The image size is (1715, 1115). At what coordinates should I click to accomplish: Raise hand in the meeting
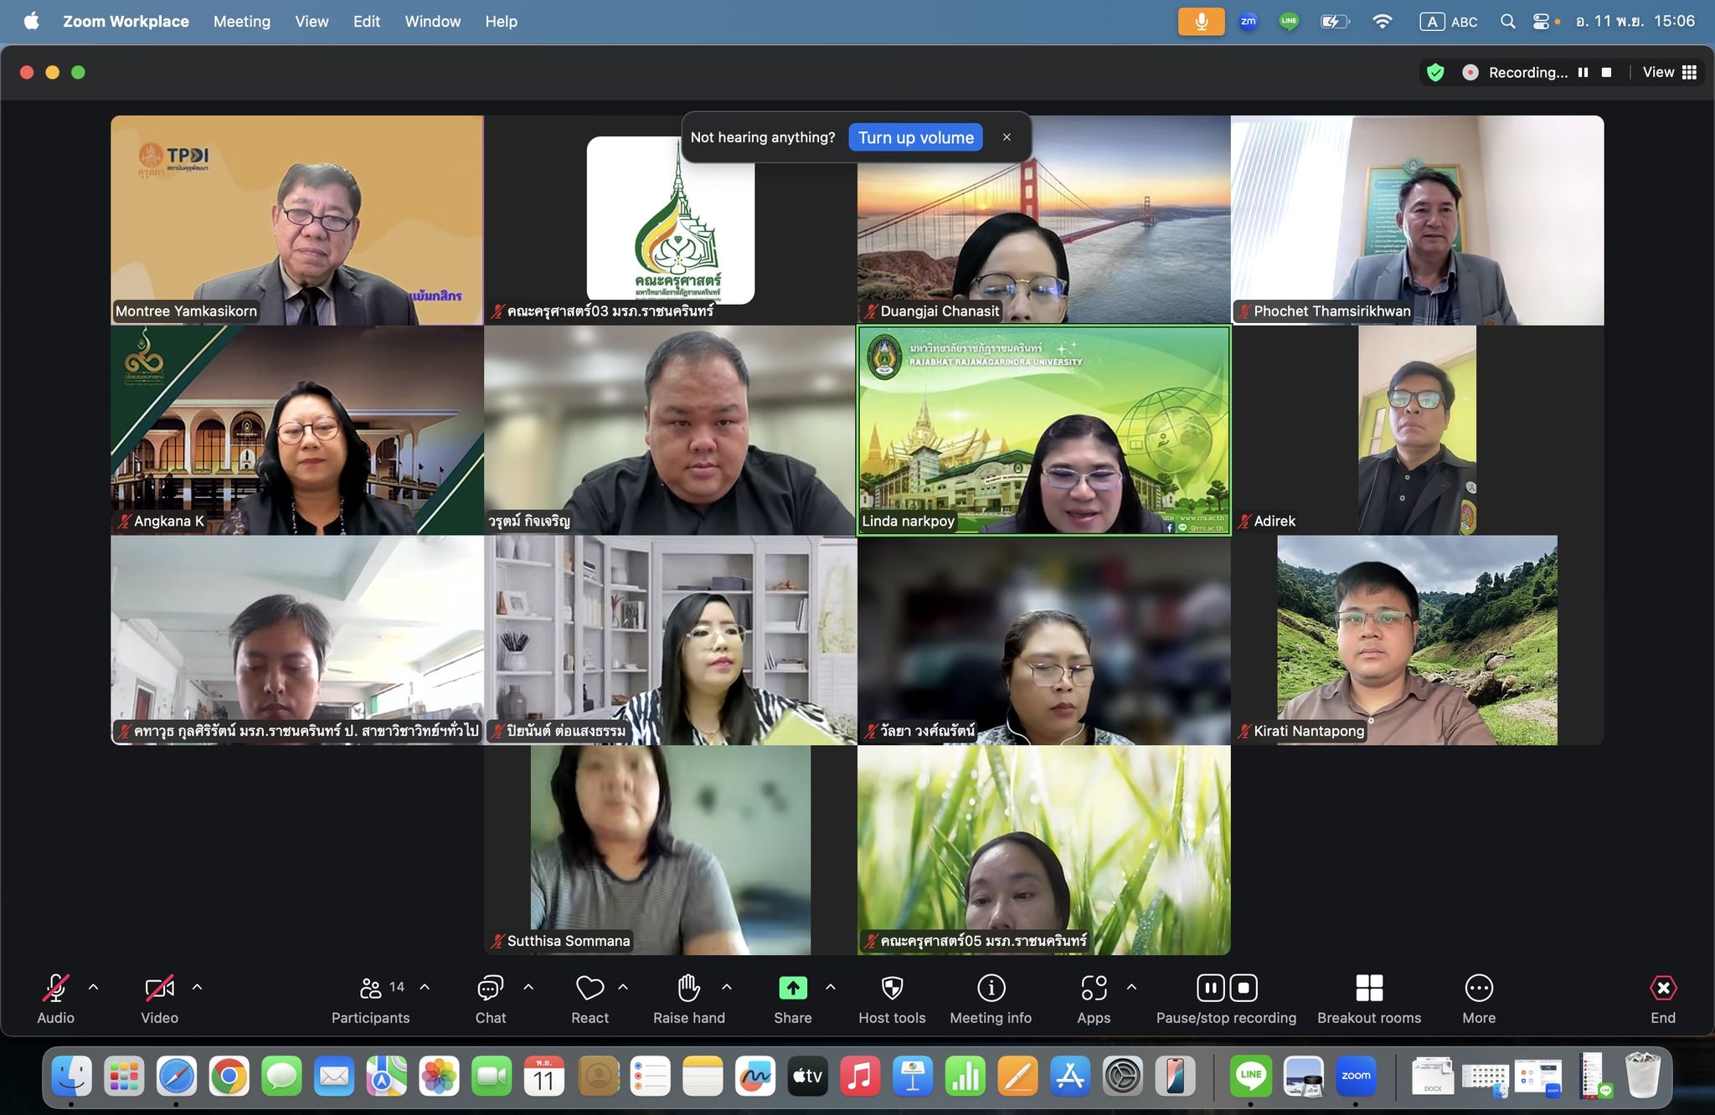688,989
